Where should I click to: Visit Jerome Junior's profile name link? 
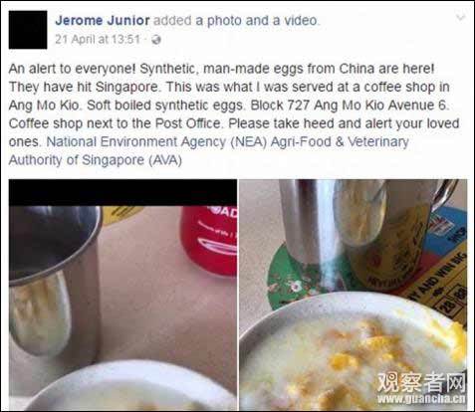coord(103,20)
